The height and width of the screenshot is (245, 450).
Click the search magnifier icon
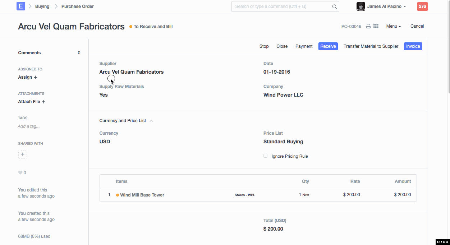[x=334, y=7]
